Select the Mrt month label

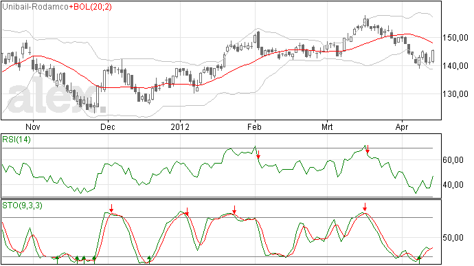click(x=327, y=126)
